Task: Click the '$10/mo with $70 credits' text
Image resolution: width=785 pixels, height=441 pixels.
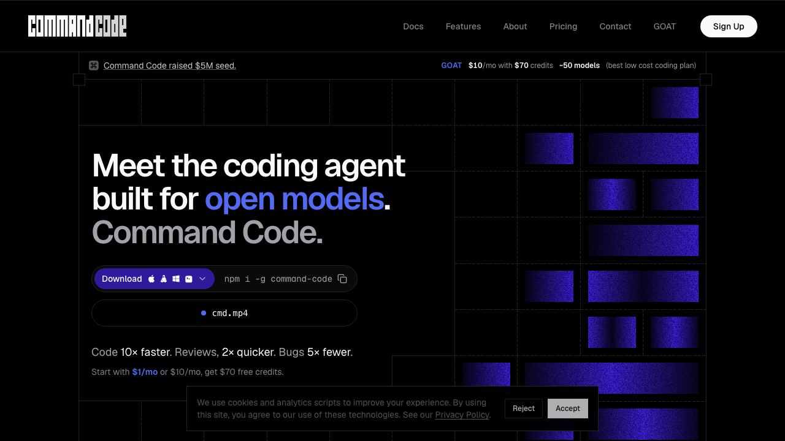Action: click(511, 66)
